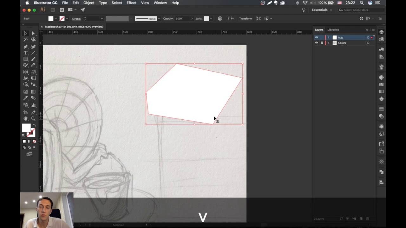Open the Layers panel icon in dock

pyautogui.click(x=381, y=32)
